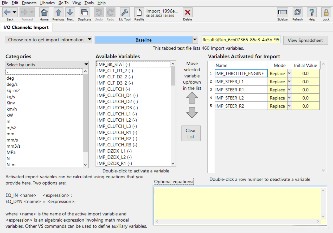Image resolution: width=333 pixels, height=233 pixels.
Task: Click the Home toolbar icon
Action: coord(44,12)
